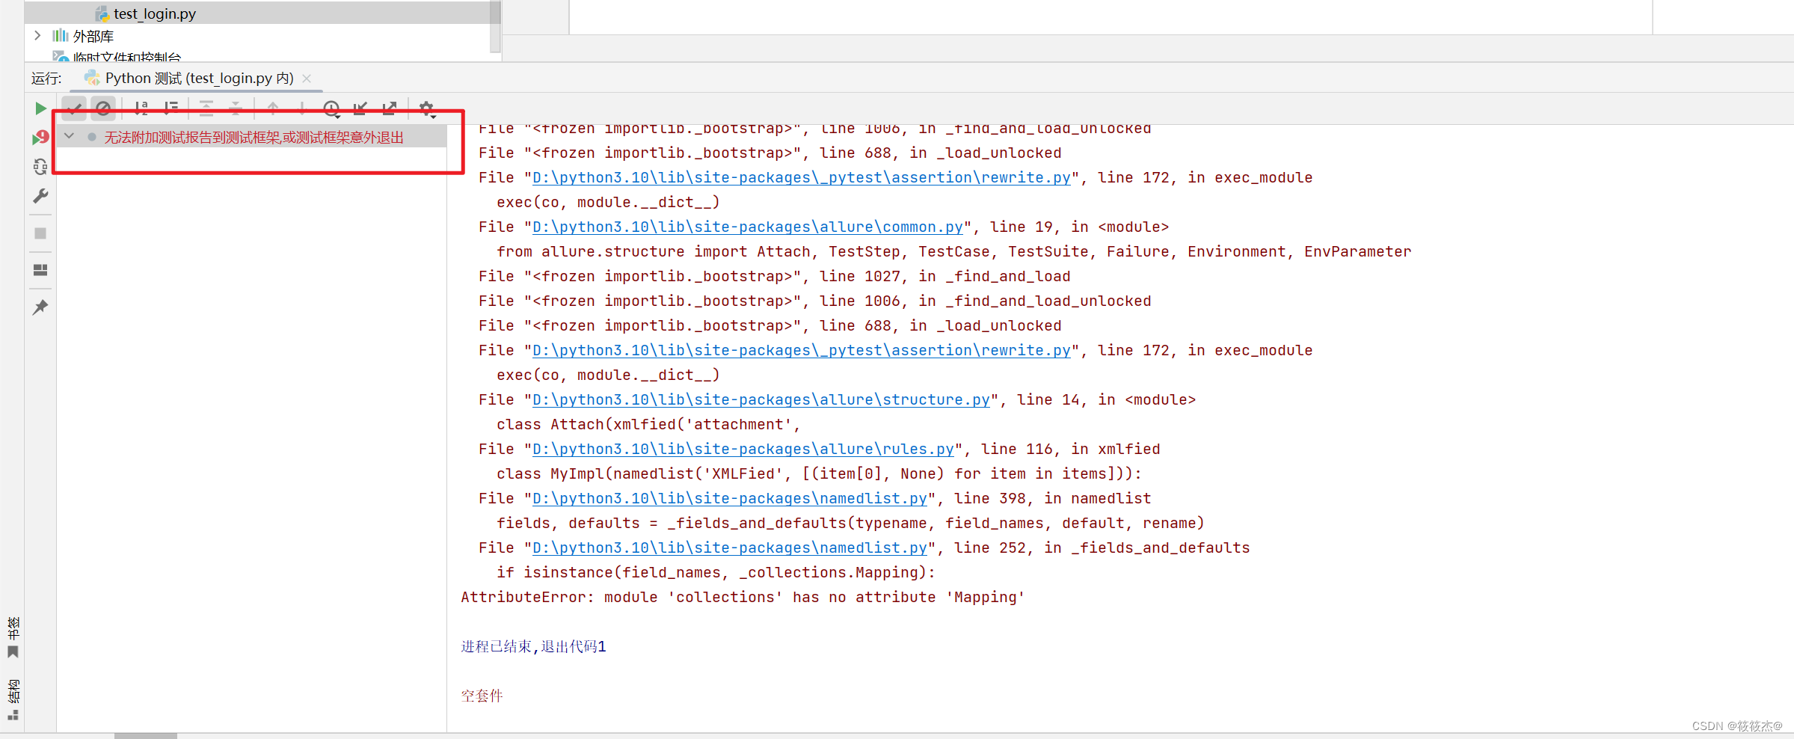This screenshot has height=739, width=1794.
Task: Open rewrite.py link above allure\structure.py line
Action: [x=801, y=351]
